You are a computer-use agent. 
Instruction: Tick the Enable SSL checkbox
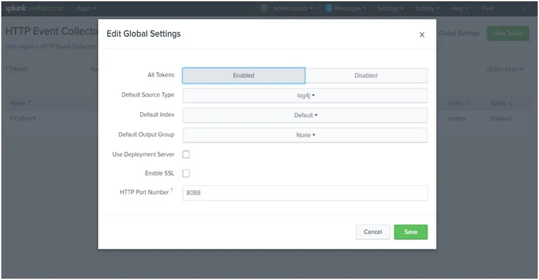pyautogui.click(x=186, y=173)
